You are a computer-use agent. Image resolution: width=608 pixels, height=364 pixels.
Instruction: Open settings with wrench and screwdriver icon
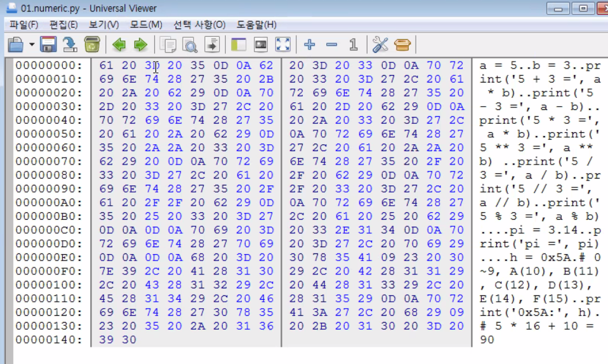click(380, 44)
